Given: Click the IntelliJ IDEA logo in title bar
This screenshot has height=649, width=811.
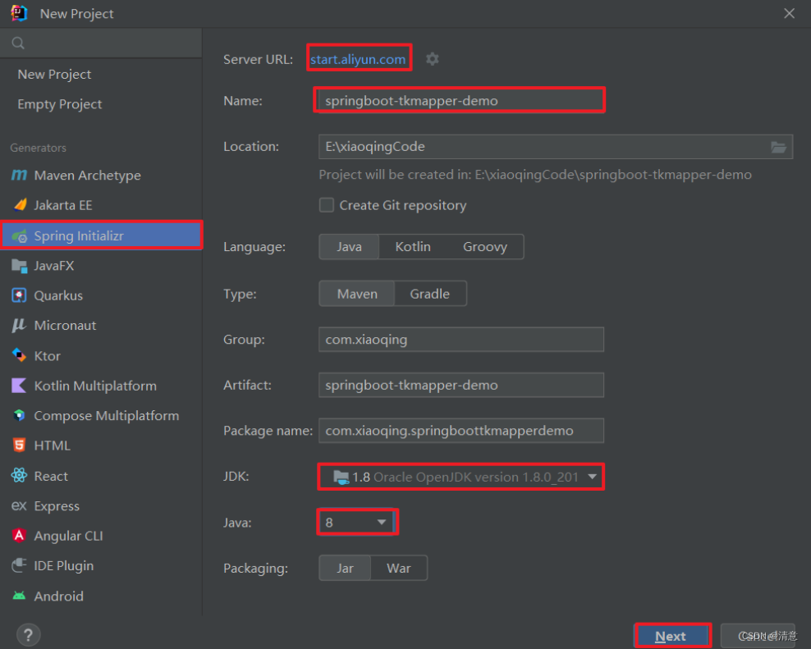Looking at the screenshot, I should tap(19, 13).
